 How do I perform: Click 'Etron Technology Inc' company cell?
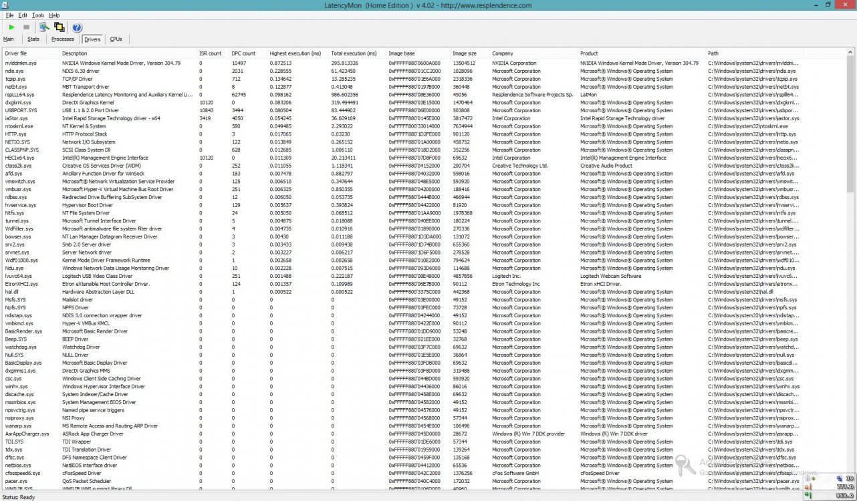[515, 284]
